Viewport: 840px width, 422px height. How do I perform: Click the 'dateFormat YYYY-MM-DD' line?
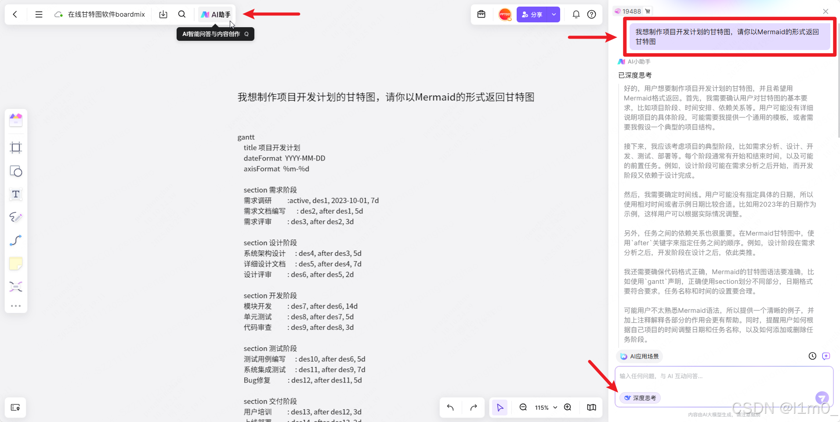tap(284, 158)
